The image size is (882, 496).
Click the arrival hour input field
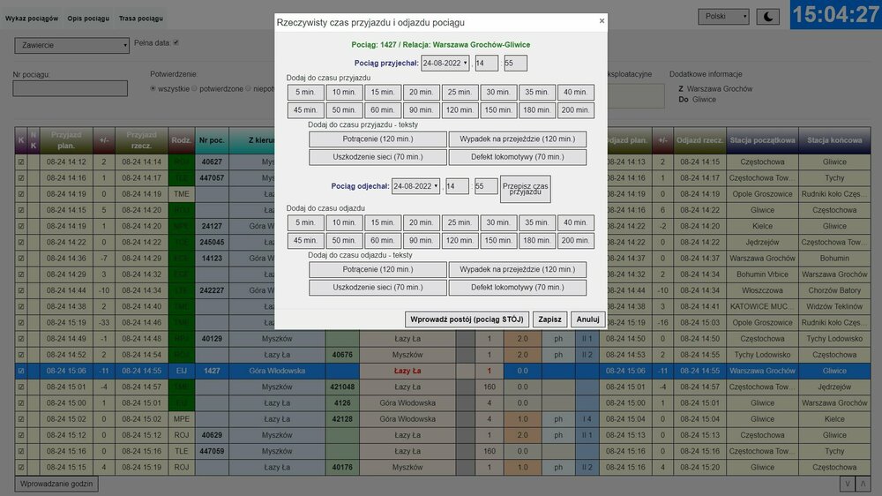pos(486,64)
